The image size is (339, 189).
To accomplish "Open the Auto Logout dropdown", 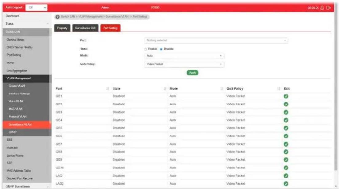I will click(x=36, y=8).
